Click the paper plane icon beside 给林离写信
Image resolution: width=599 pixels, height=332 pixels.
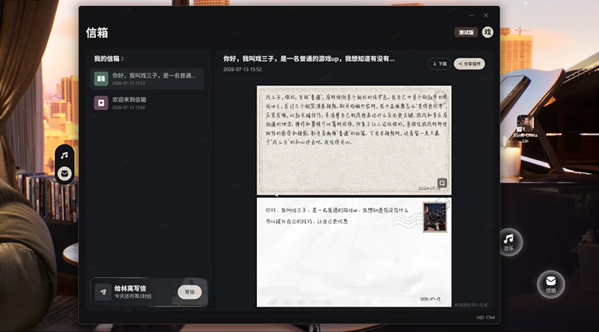click(x=103, y=292)
